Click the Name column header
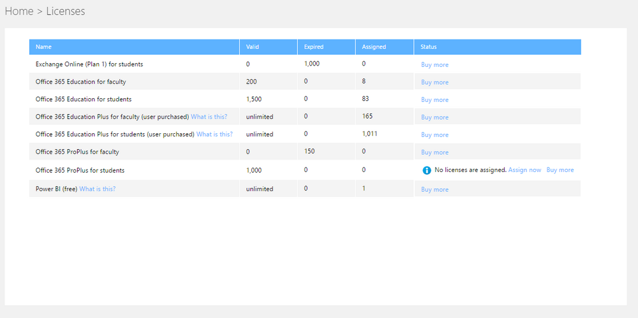This screenshot has width=638, height=318. coord(134,47)
